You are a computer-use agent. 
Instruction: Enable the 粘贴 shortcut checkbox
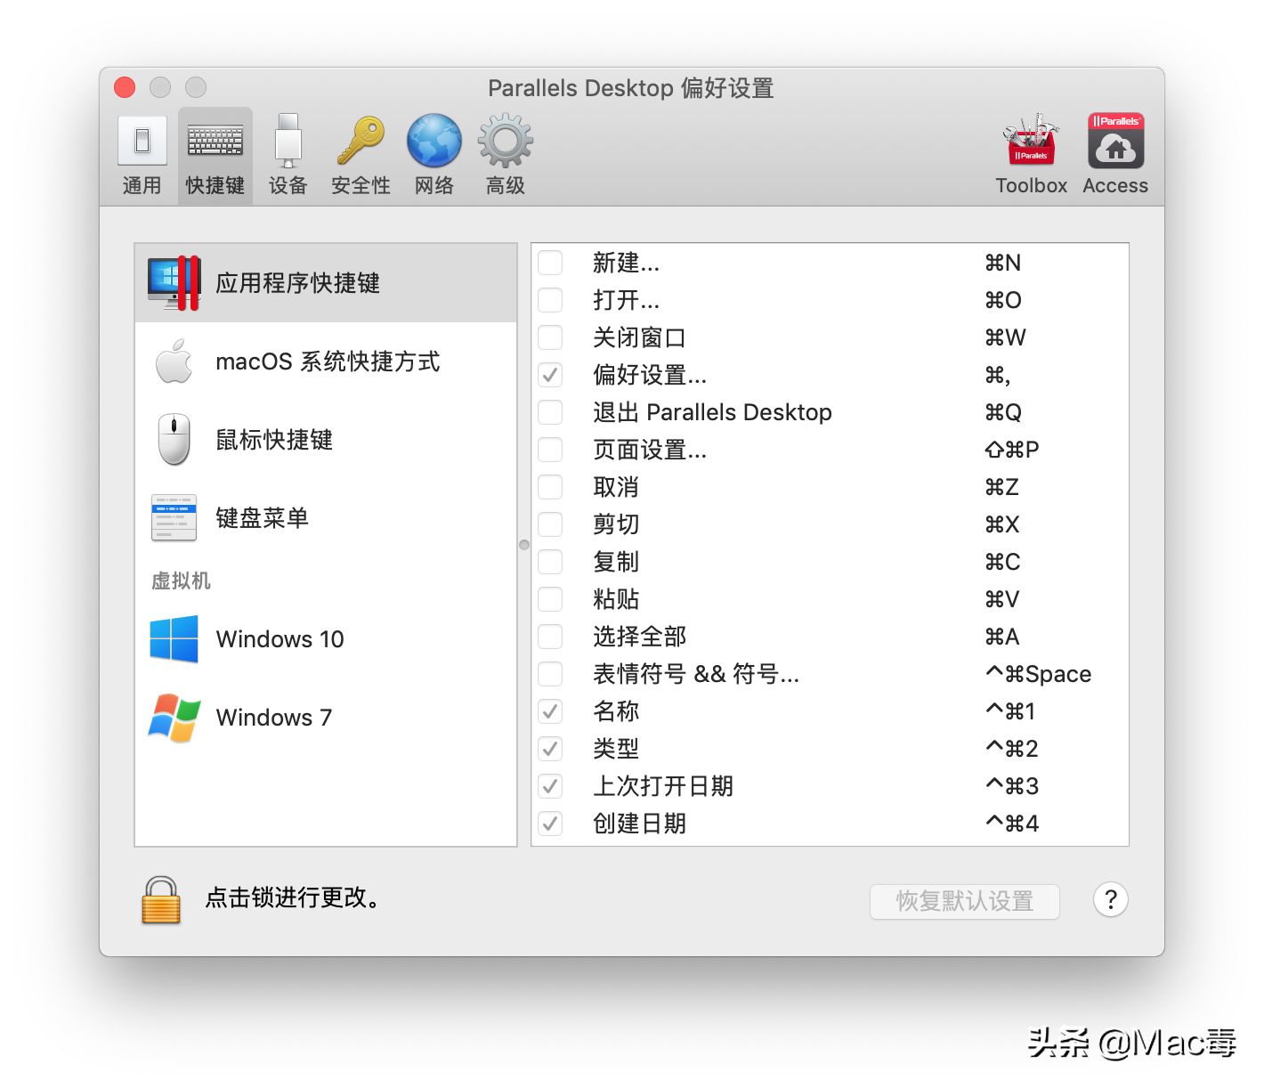pos(550,599)
